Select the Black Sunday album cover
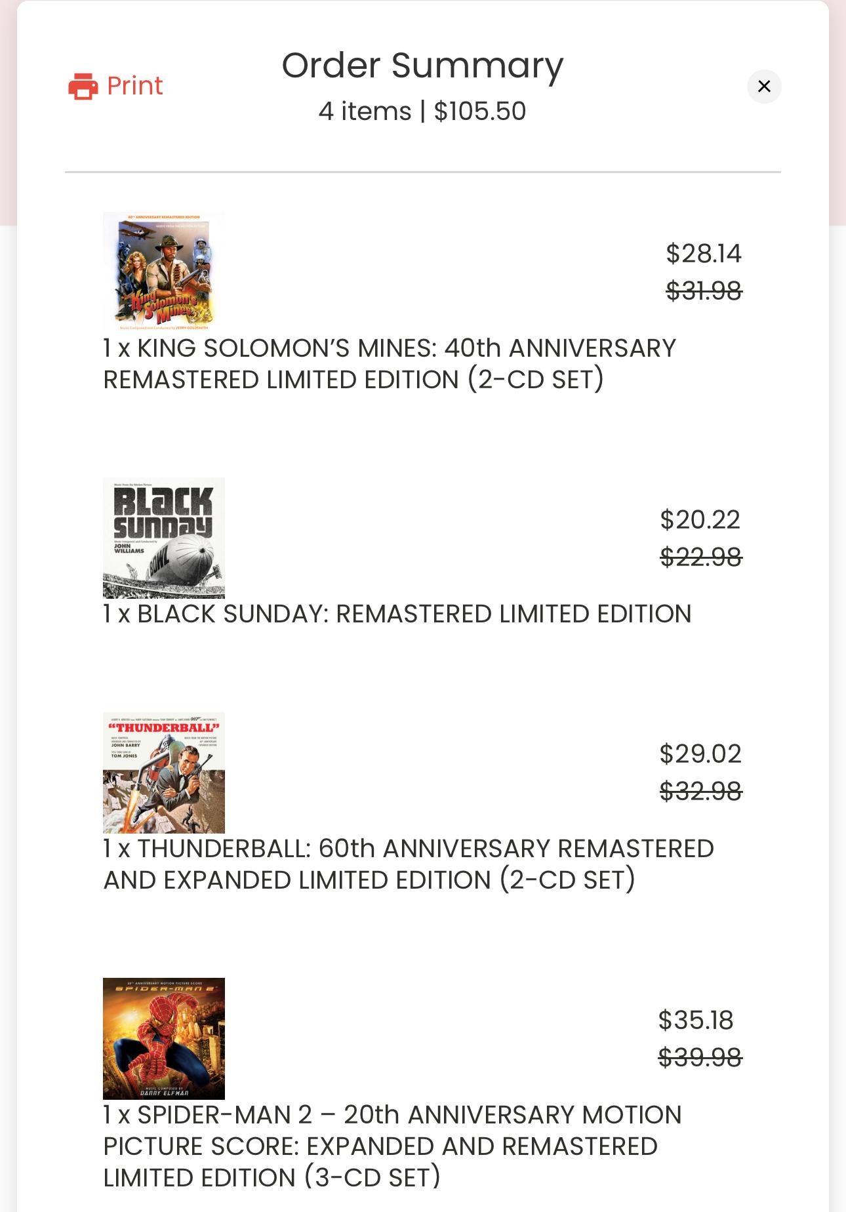846x1212 pixels. click(164, 538)
